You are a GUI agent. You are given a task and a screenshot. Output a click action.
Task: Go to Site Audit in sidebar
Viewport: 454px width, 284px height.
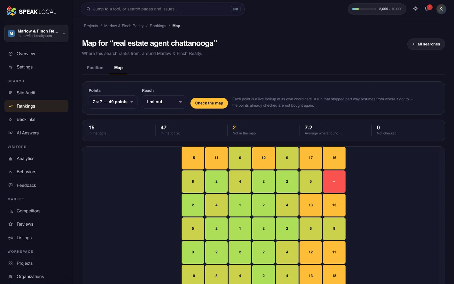(37, 93)
